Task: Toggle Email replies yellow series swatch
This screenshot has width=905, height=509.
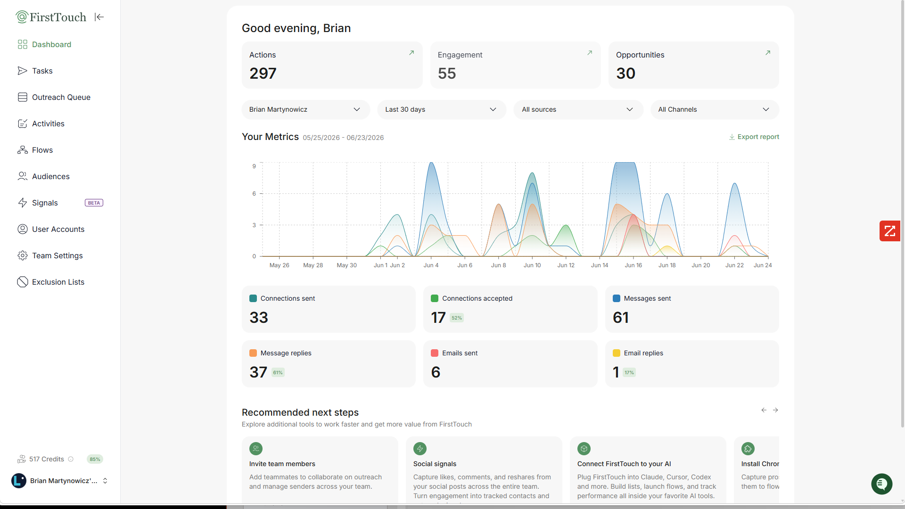Action: (617, 353)
